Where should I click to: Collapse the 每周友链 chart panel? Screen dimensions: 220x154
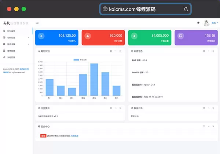click(x=115, y=51)
